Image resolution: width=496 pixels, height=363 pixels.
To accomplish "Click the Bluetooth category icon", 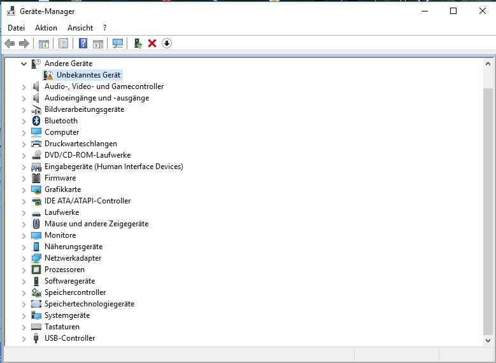I will tap(36, 121).
